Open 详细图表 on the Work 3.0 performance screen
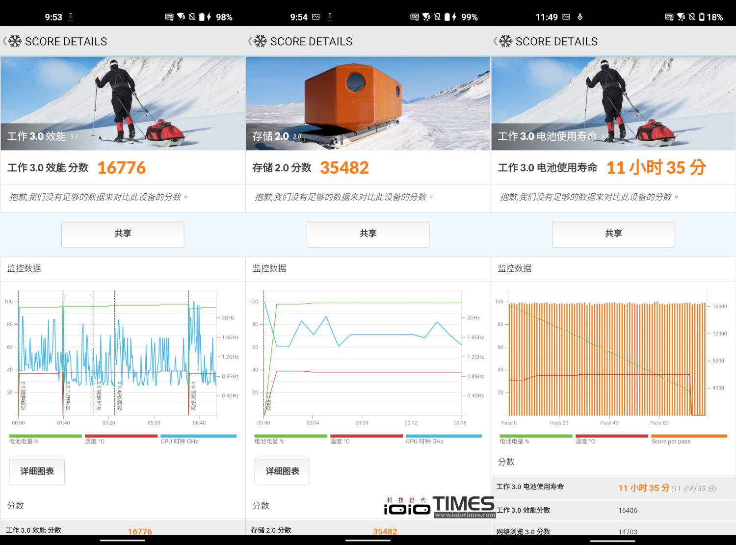The height and width of the screenshot is (545, 736). (x=37, y=471)
